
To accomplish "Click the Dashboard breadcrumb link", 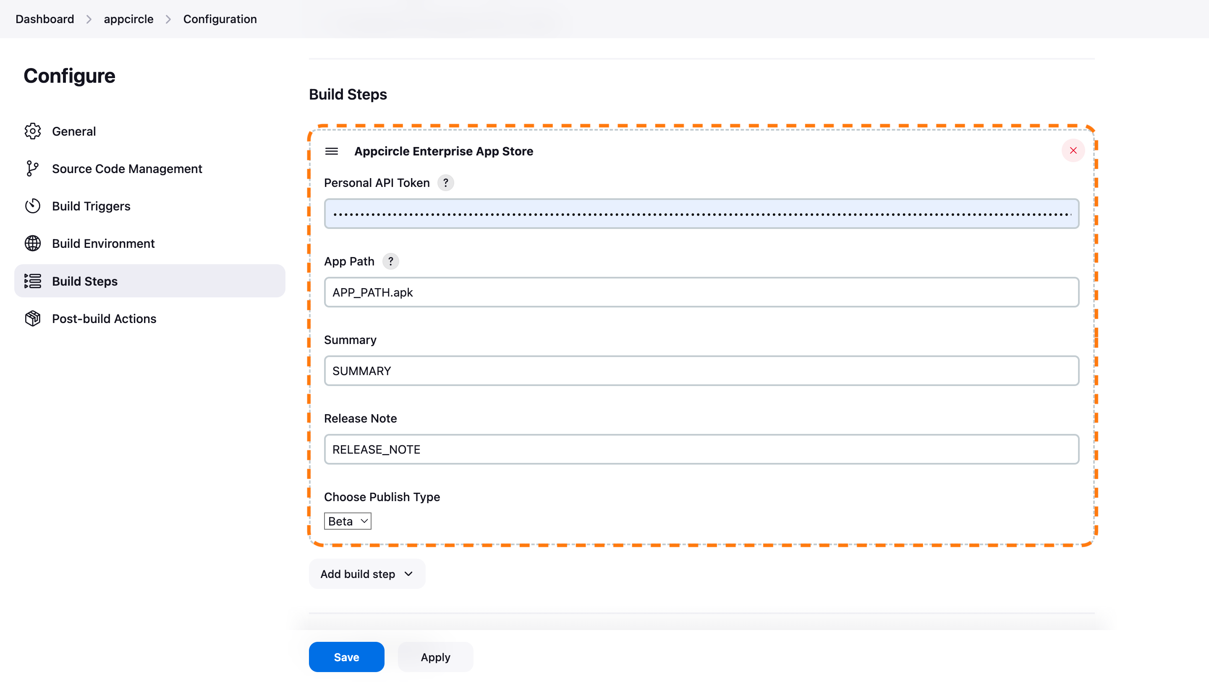I will (x=45, y=18).
